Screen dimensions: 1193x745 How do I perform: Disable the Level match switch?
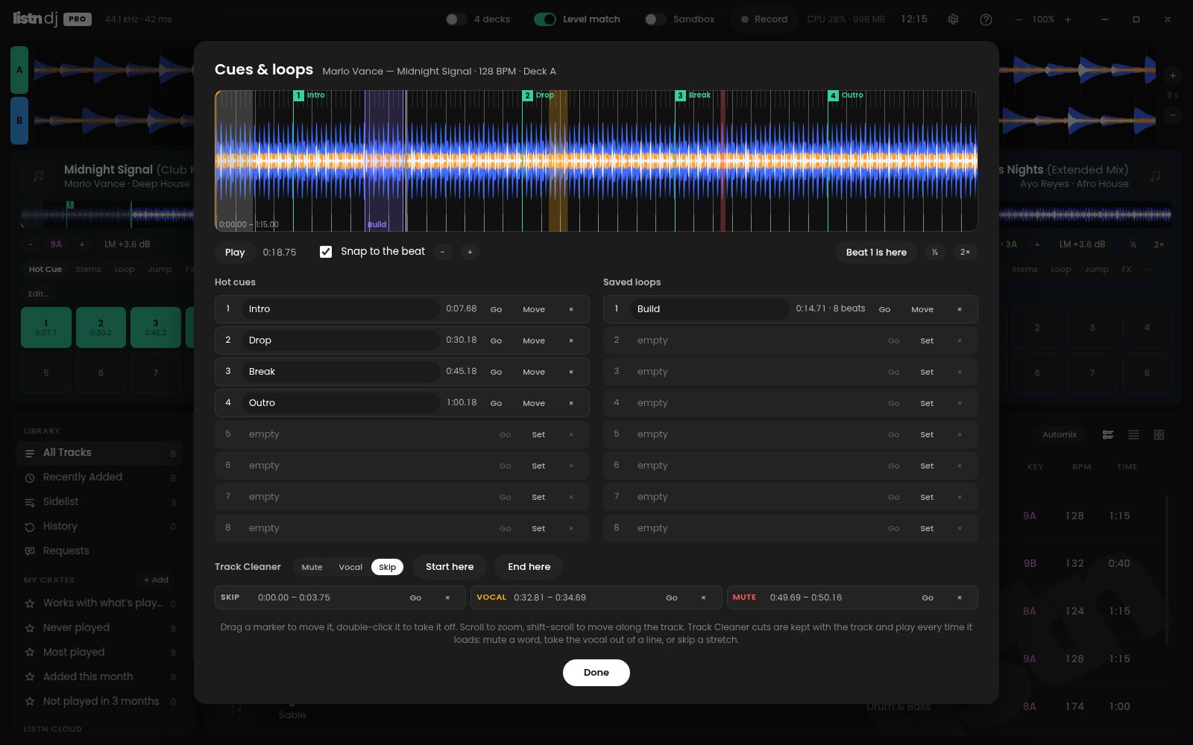tap(545, 19)
